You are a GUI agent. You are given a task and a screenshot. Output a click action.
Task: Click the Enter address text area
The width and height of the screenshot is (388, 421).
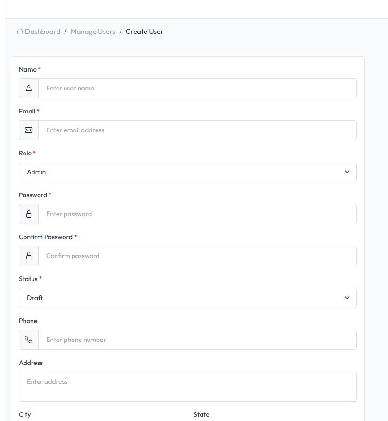(x=187, y=386)
